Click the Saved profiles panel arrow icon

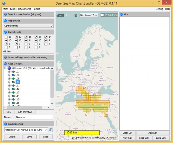click(6, 124)
